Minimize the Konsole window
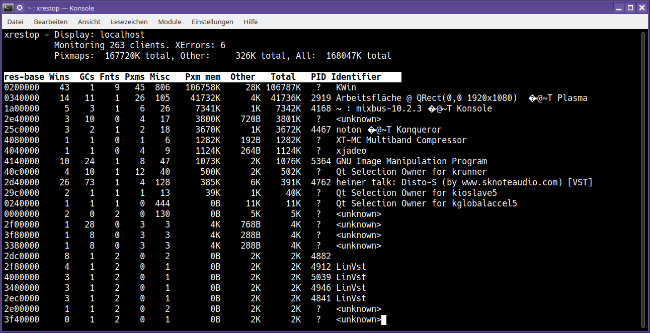Image resolution: width=650 pixels, height=333 pixels. click(618, 8)
